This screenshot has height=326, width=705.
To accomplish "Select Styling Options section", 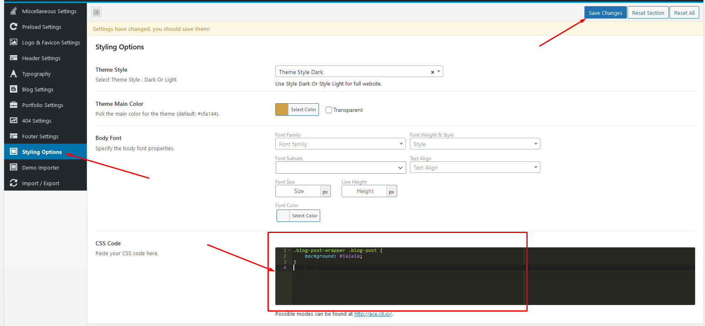I will pos(45,152).
